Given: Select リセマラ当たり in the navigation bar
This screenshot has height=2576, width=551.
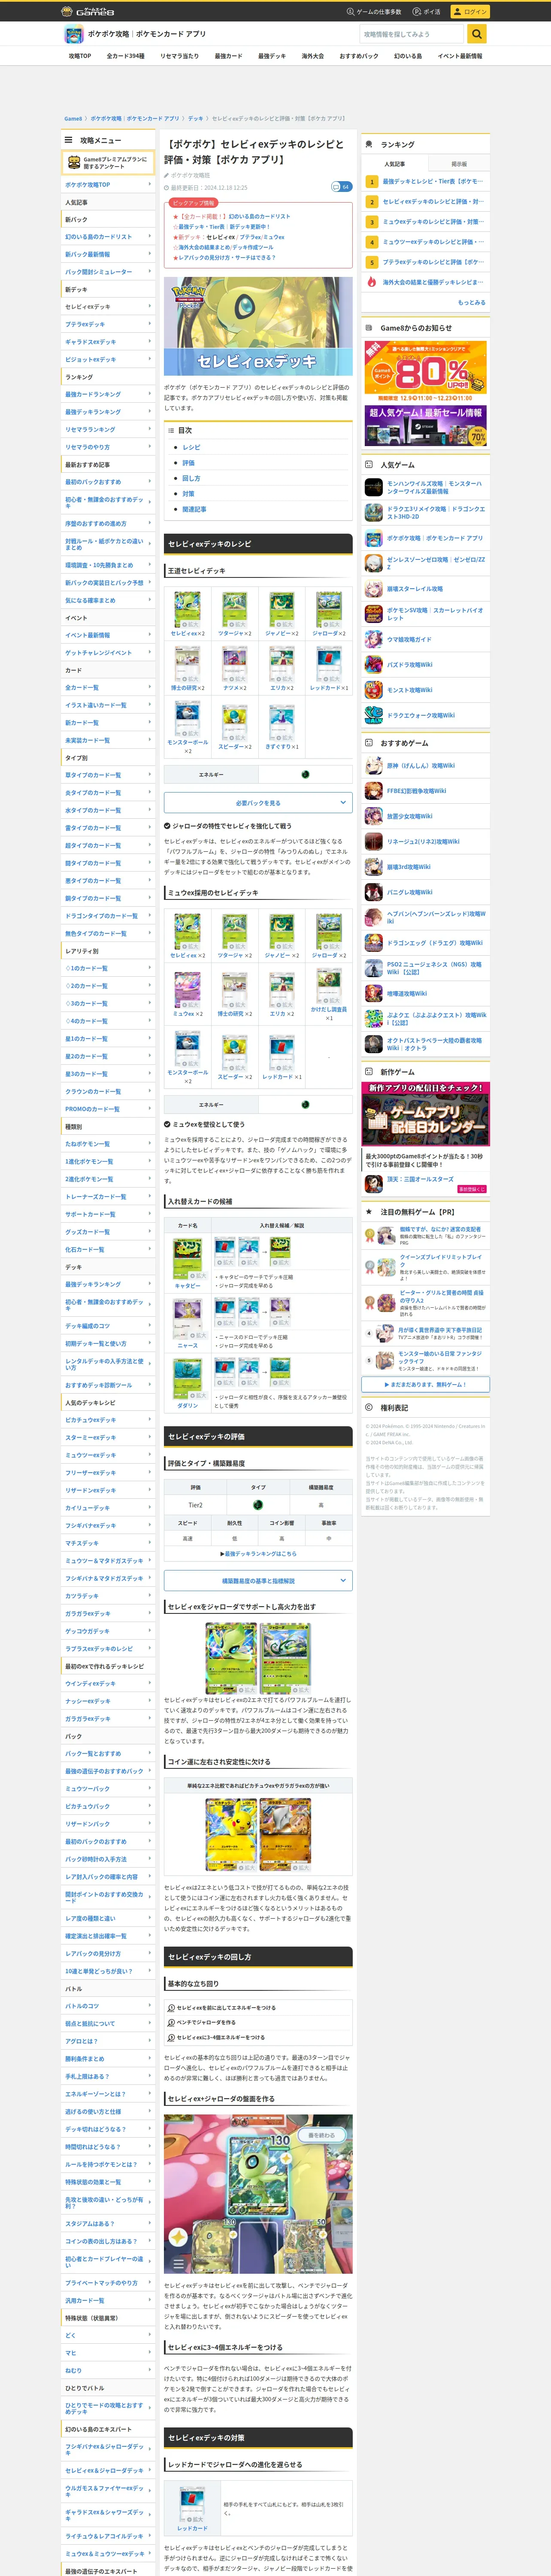Looking at the screenshot, I should (x=180, y=56).
